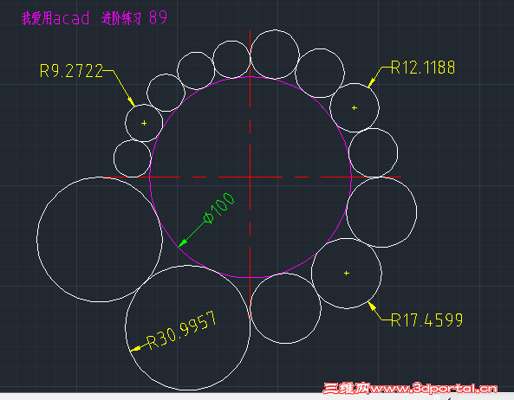Select the R9.2722 radius dimension text
The image size is (514, 400).
(71, 71)
